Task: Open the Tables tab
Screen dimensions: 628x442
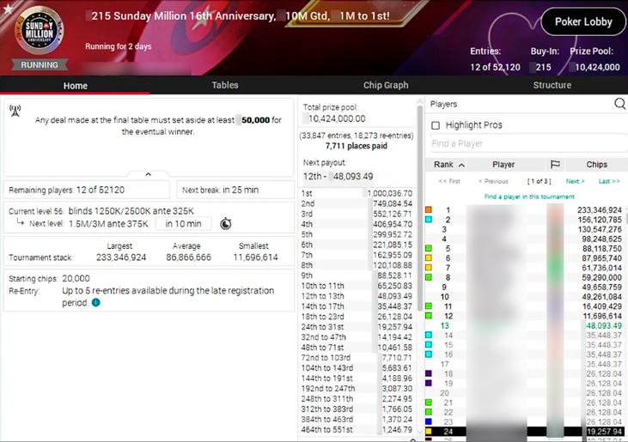Action: tap(225, 85)
